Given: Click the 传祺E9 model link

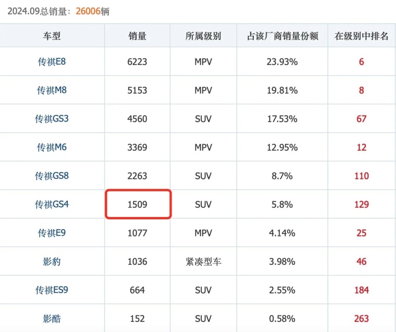Looking at the screenshot, I should [52, 233].
